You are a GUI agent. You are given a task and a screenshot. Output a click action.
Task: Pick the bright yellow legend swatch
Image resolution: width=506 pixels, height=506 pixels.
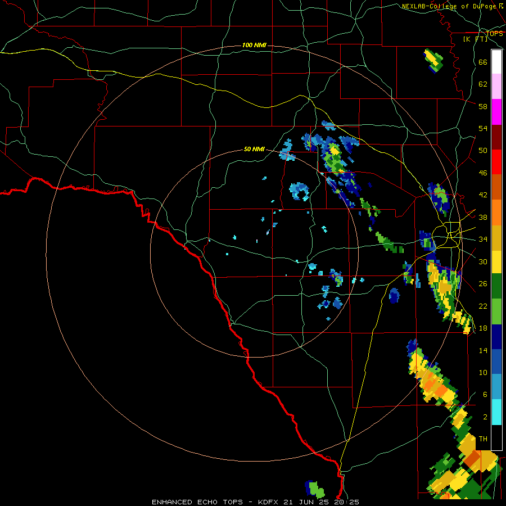coord(496,262)
